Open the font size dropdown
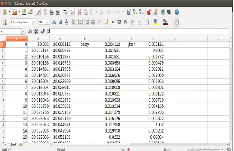 tap(48, 22)
